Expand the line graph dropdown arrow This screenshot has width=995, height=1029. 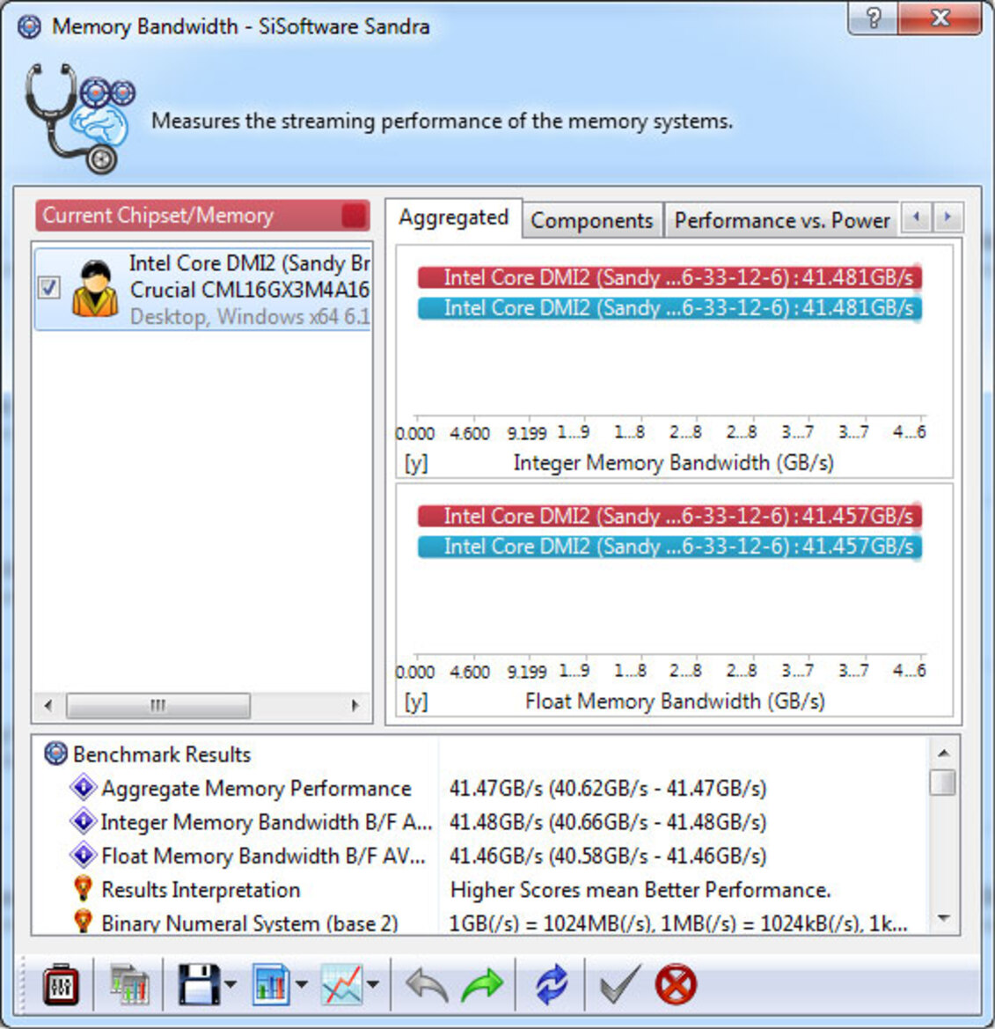point(372,984)
